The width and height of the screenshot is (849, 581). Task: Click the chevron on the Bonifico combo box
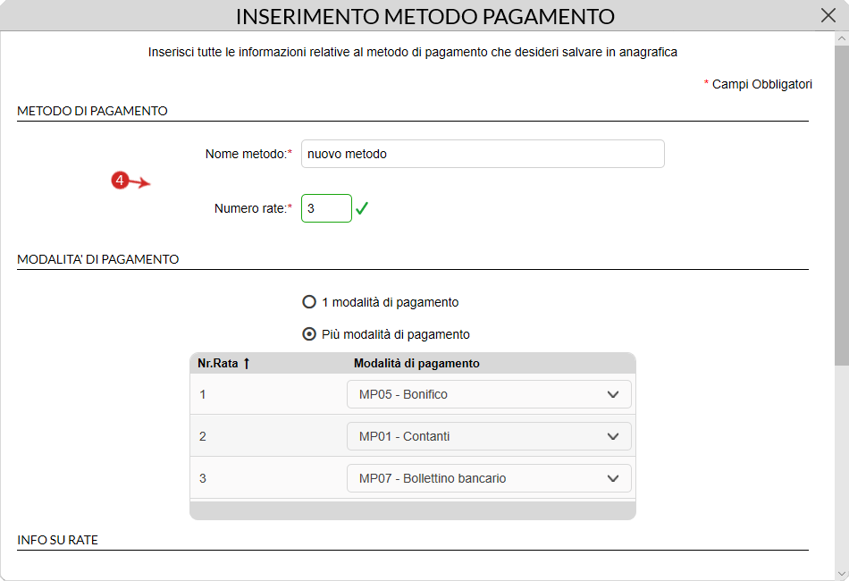(x=613, y=395)
